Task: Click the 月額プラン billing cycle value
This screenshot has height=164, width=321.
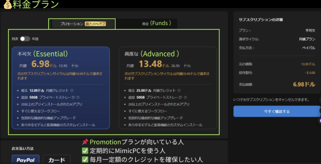Action: point(307,39)
